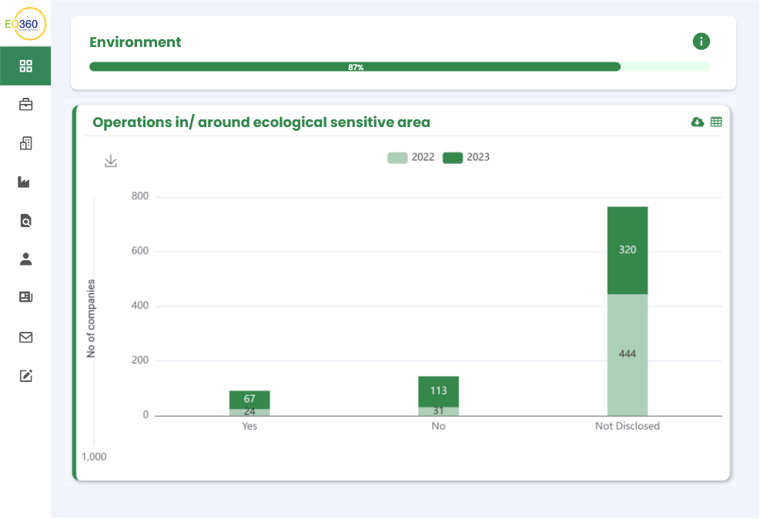Open the Environment info tooltip icon
This screenshot has height=519, width=760.
701,42
